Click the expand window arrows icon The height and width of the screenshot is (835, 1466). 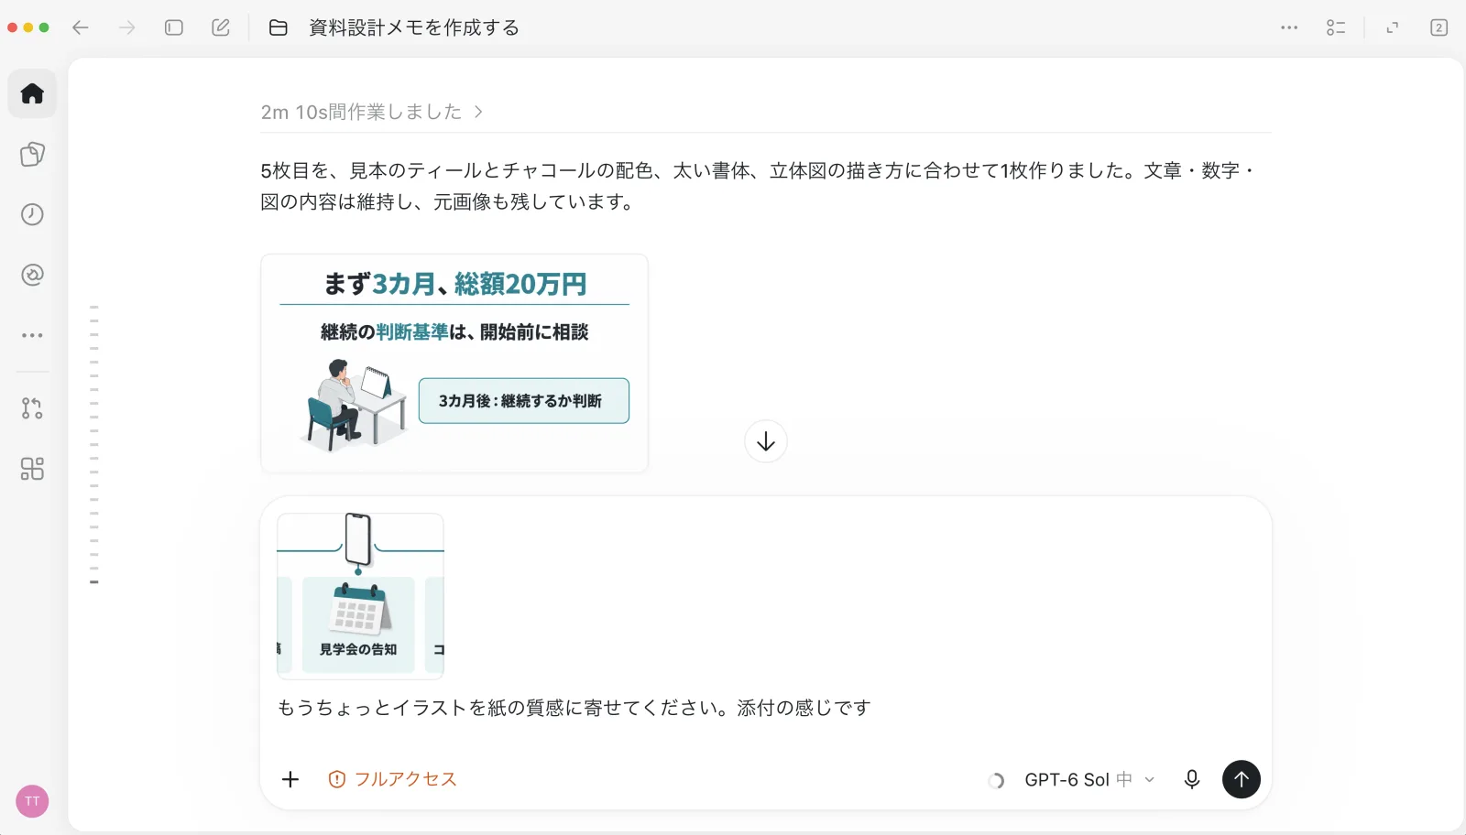click(x=1393, y=27)
